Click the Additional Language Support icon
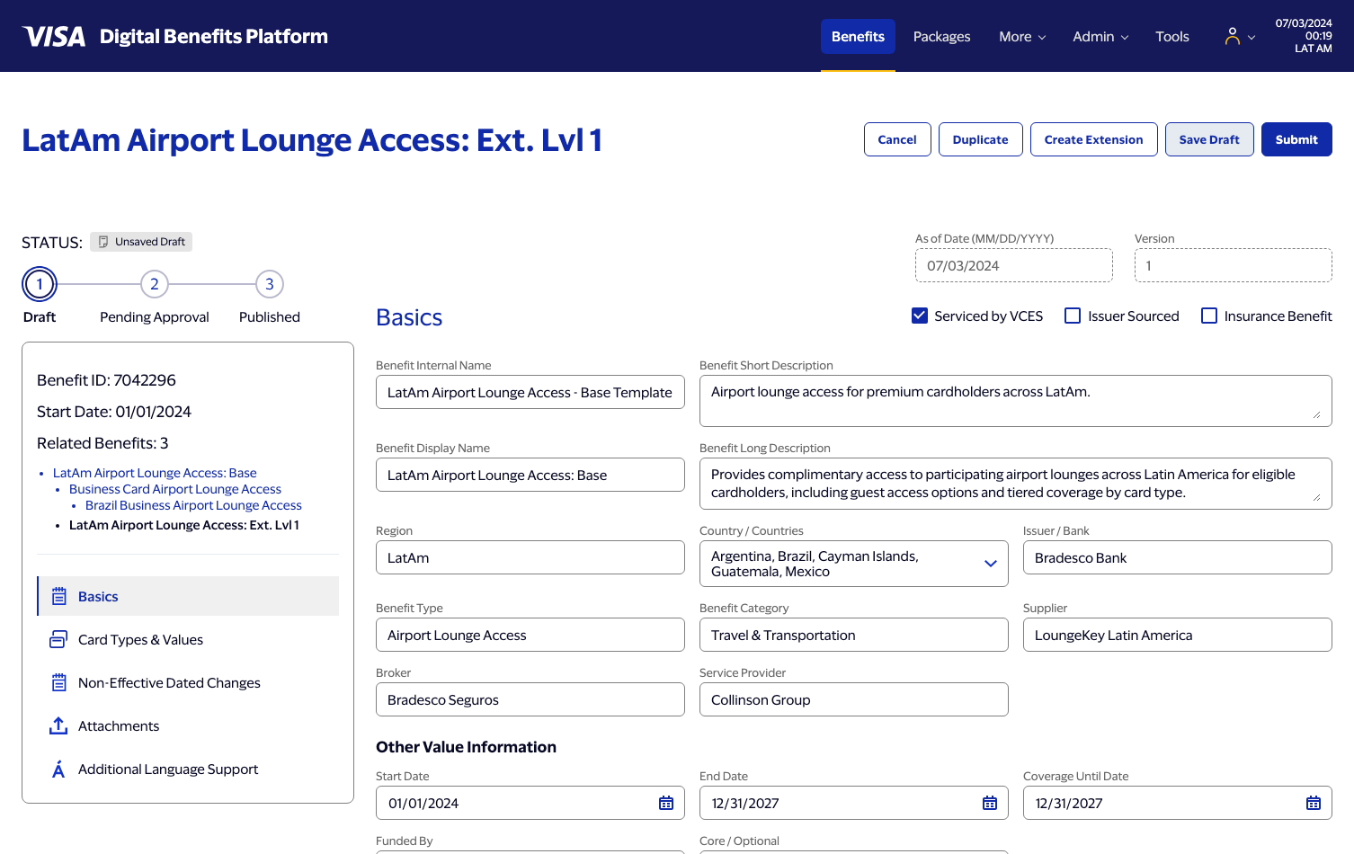This screenshot has width=1354, height=854. 58,769
